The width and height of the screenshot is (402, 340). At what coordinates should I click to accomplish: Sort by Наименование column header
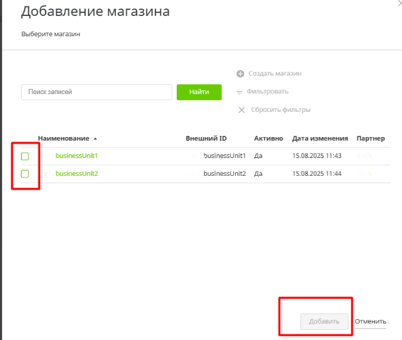63,138
